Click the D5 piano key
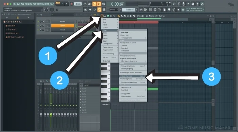 click(106, 66)
